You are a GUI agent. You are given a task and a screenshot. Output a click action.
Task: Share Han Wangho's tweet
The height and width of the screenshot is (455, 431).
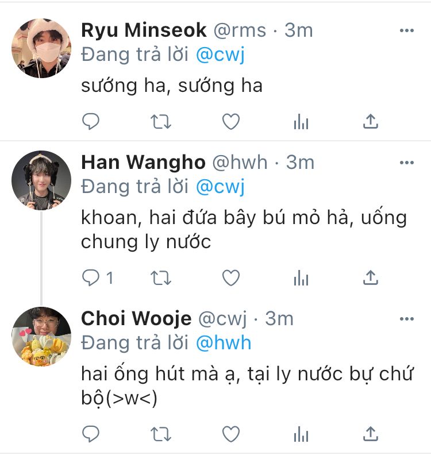click(x=371, y=277)
